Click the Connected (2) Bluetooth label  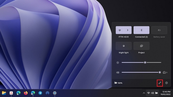pyautogui.click(x=141, y=37)
